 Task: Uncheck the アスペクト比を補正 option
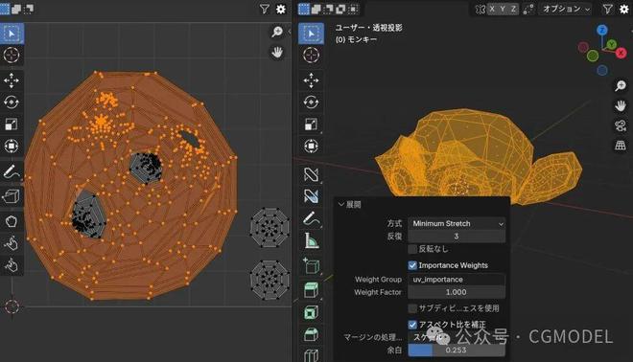pos(412,325)
